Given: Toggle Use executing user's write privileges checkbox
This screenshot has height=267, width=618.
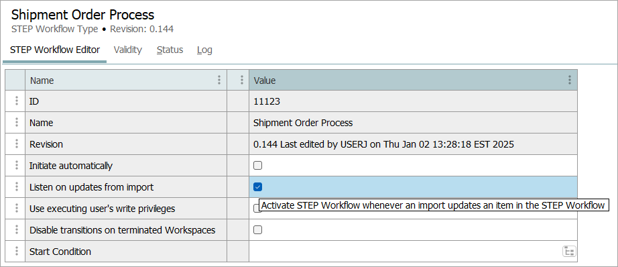Looking at the screenshot, I should [257, 209].
